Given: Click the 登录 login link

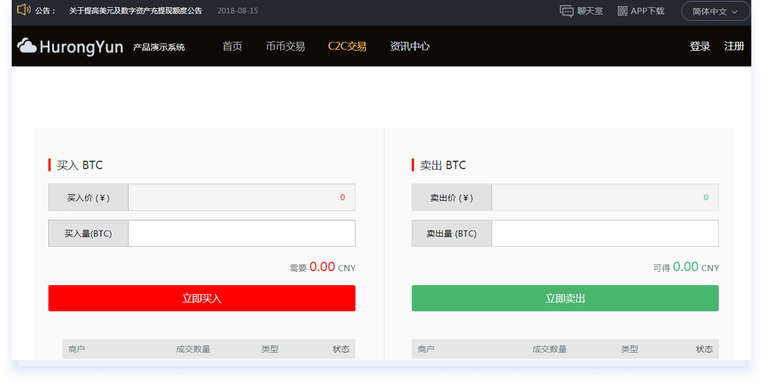Looking at the screenshot, I should click(700, 46).
